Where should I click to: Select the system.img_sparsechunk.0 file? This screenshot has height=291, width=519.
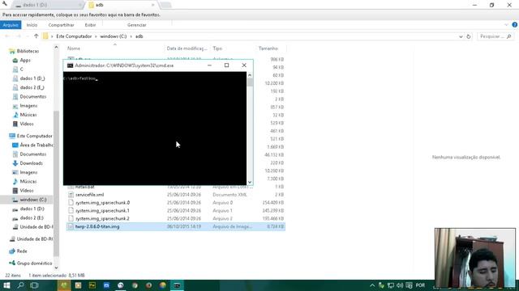click(102, 203)
